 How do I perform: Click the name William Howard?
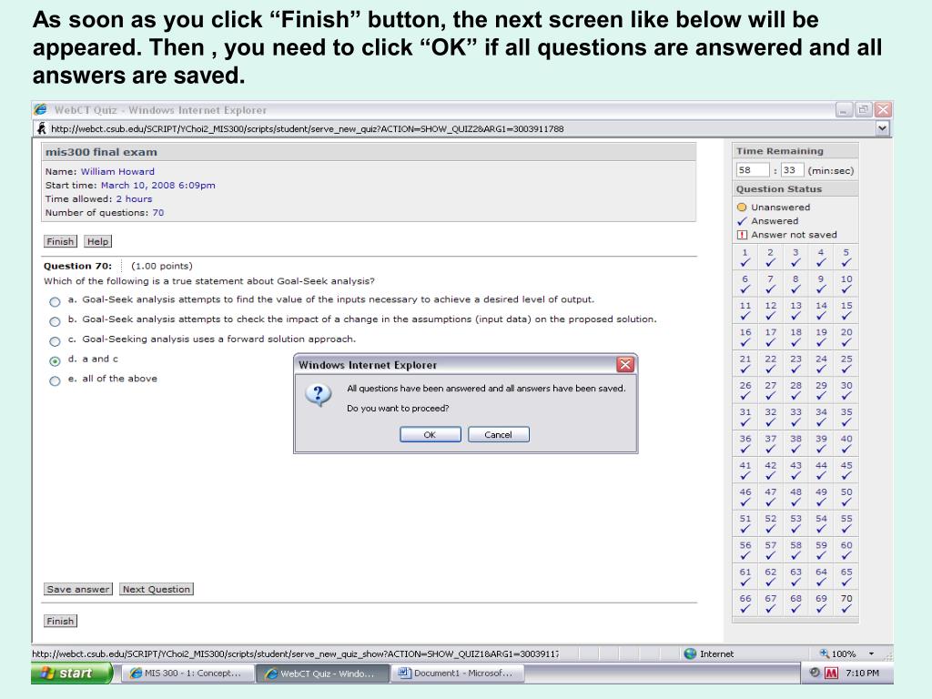pyautogui.click(x=117, y=171)
